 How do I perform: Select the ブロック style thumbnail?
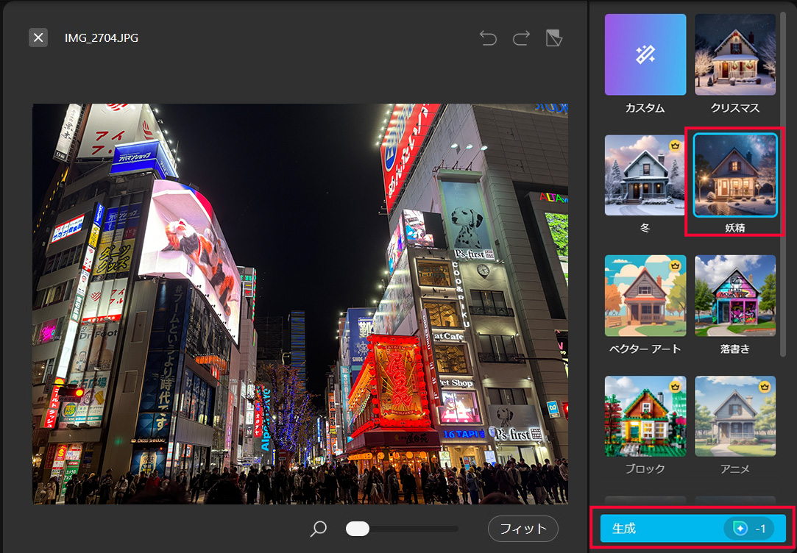pyautogui.click(x=645, y=416)
